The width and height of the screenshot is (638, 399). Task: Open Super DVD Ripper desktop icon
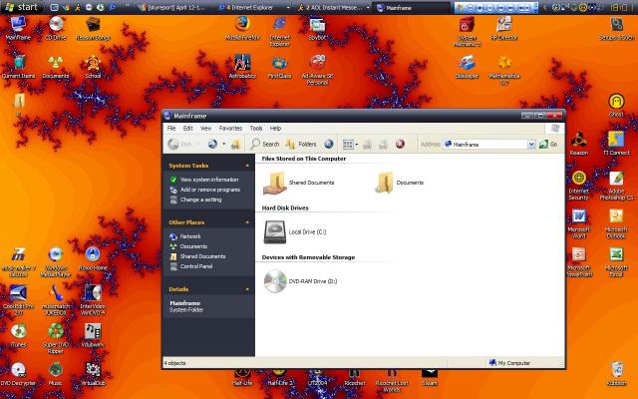coord(56,339)
